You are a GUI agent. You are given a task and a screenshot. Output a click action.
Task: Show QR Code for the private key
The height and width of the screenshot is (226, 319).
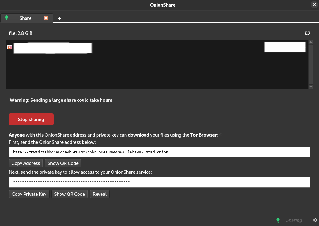pos(69,194)
